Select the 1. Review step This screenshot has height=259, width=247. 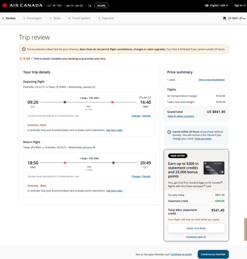(9, 18)
